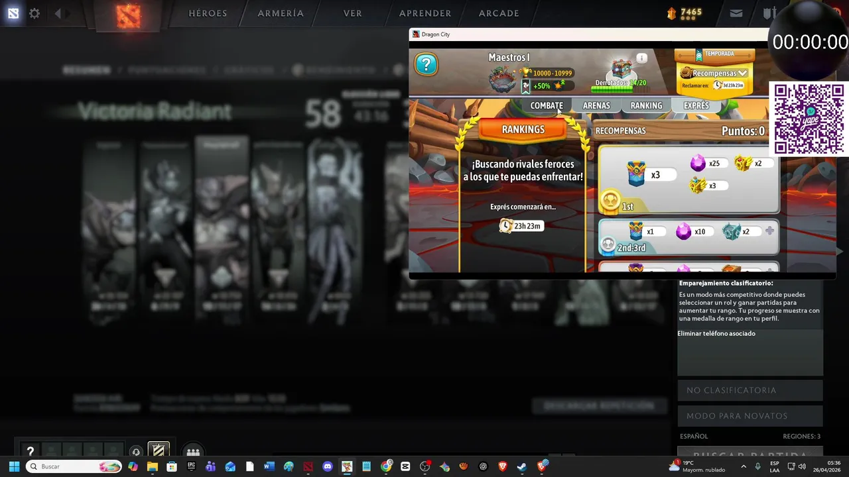This screenshot has height=477, width=849.
Task: Open HÉROES in the Dota 2 menu
Action: pos(208,13)
